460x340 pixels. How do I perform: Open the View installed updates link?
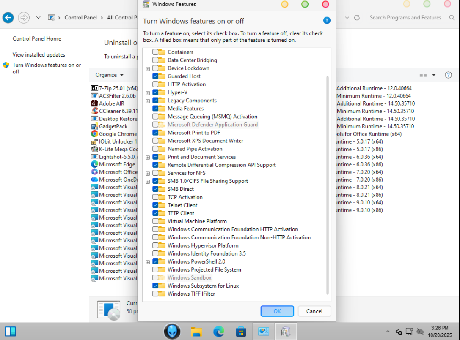pos(39,55)
